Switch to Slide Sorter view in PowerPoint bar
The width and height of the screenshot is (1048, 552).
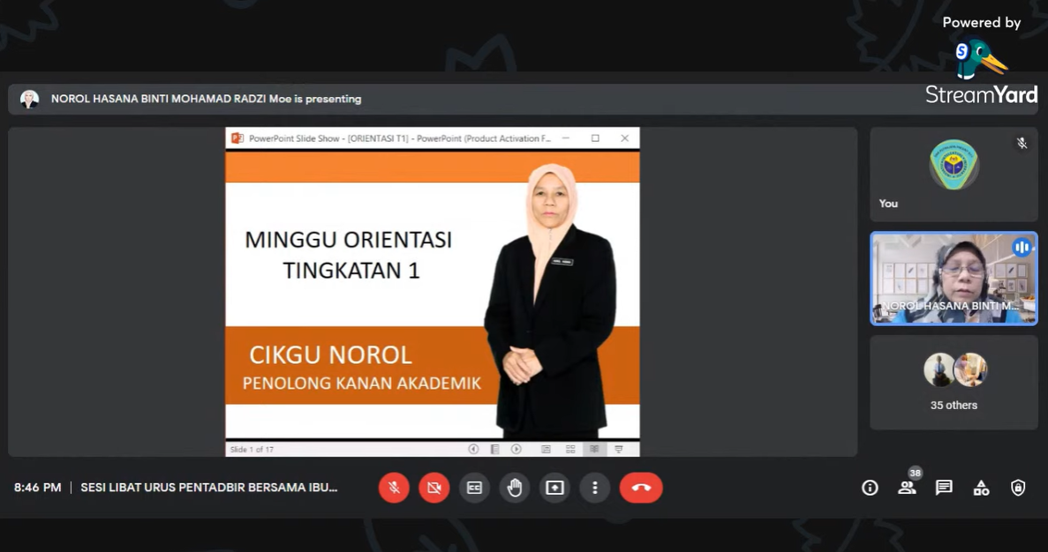570,449
